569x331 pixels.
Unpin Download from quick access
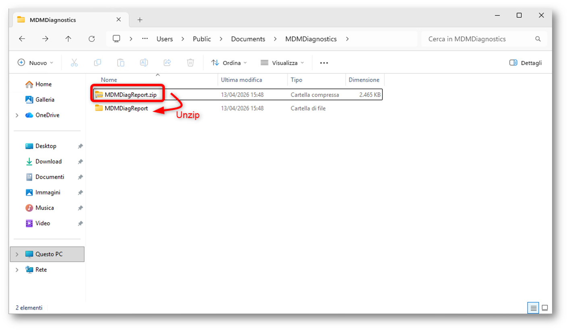tap(80, 162)
